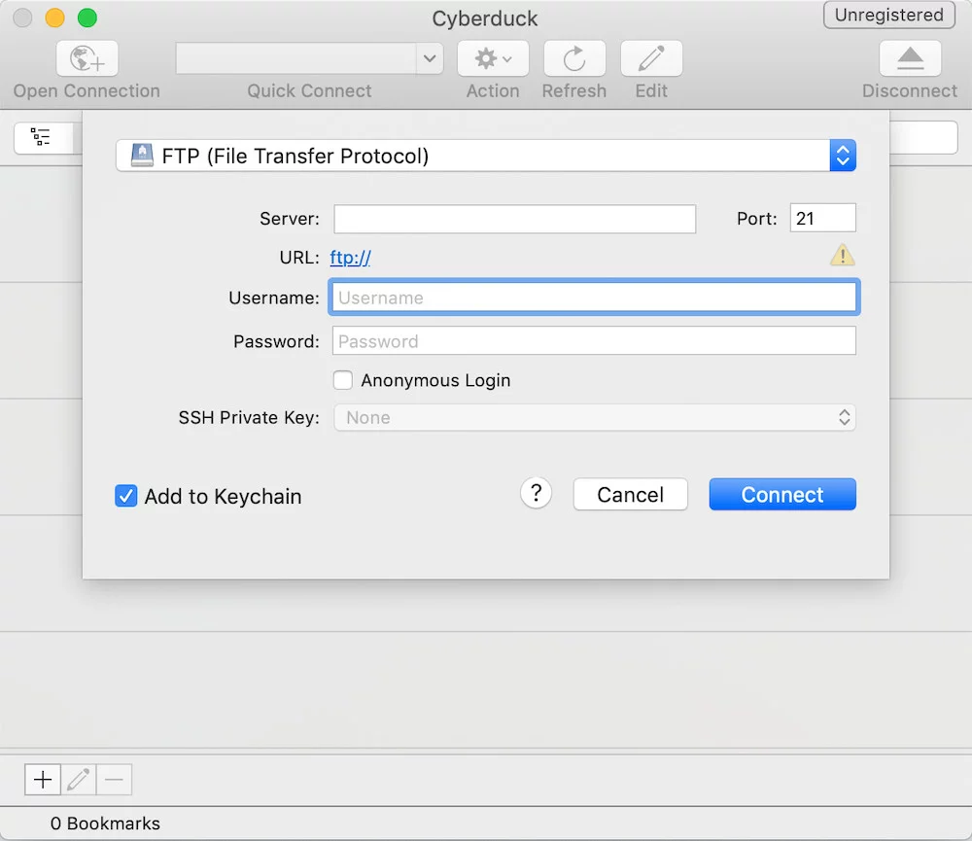Click into the Server field

pyautogui.click(x=514, y=219)
